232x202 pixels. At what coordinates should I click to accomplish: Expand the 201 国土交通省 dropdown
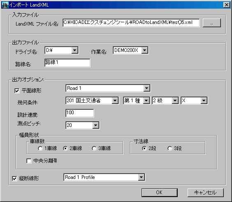(92, 101)
